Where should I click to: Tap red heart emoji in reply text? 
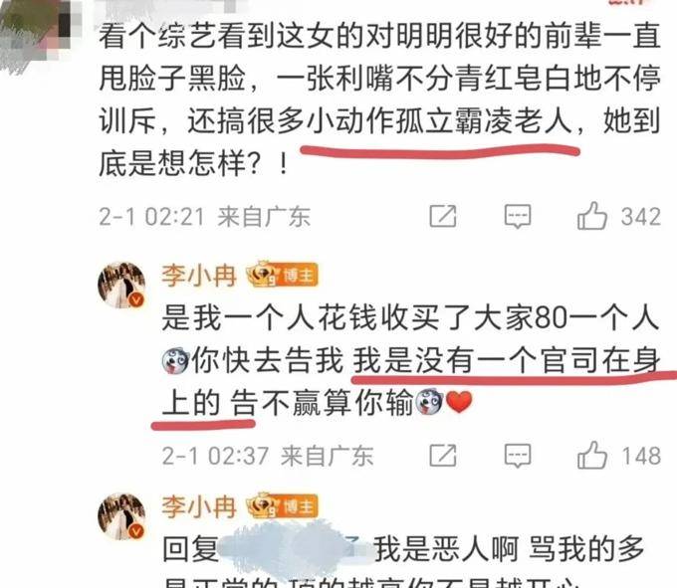[459, 402]
